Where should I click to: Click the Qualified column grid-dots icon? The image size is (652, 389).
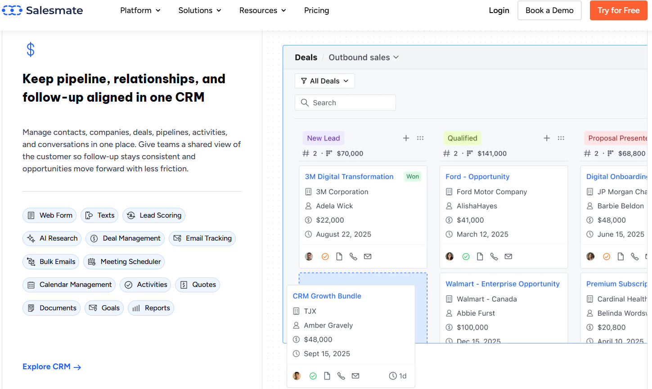pyautogui.click(x=561, y=138)
